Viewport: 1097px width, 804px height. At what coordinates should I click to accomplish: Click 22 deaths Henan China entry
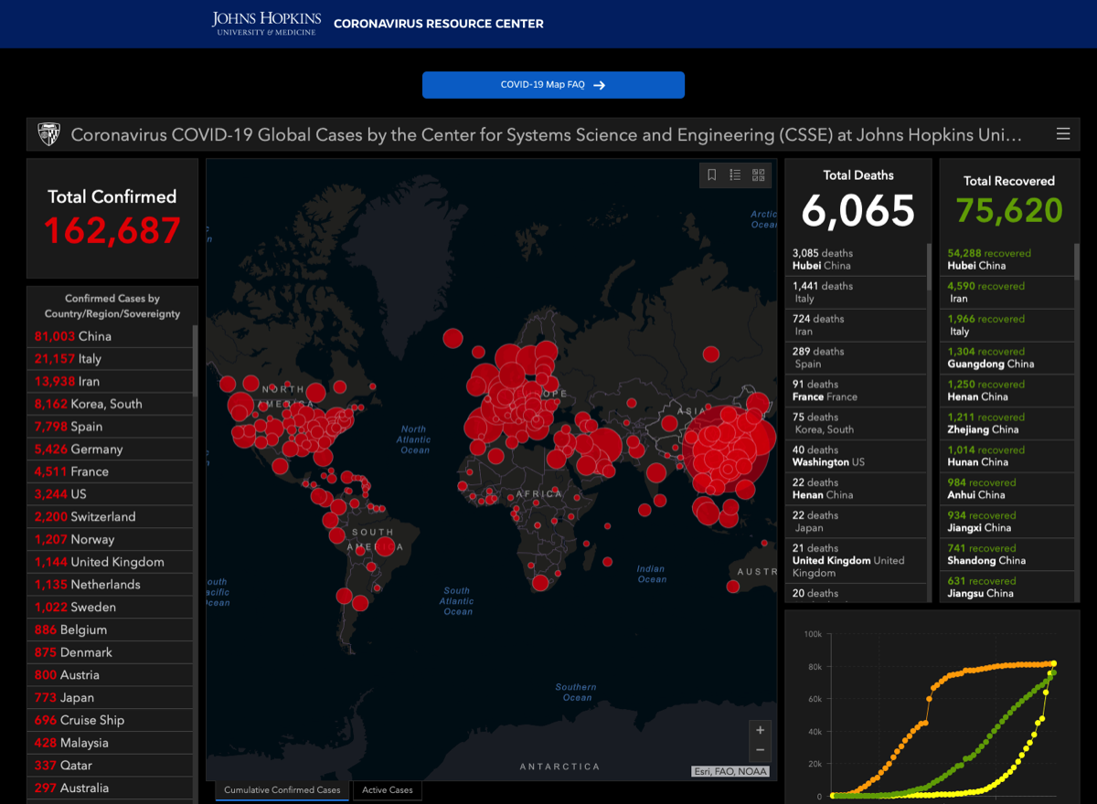(856, 490)
